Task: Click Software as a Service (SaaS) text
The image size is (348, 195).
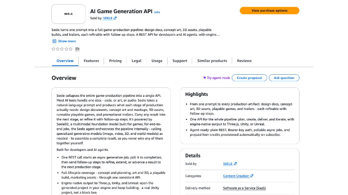Action: tap(244, 188)
